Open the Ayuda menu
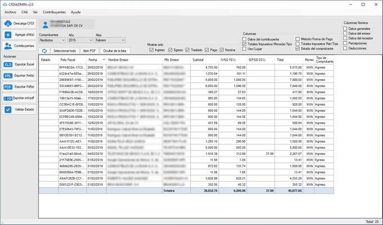Screen dimensions: 383x225 tap(76, 12)
